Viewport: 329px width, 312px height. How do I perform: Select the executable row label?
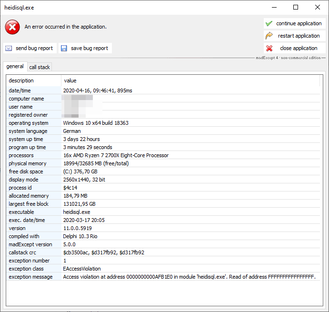21,212
